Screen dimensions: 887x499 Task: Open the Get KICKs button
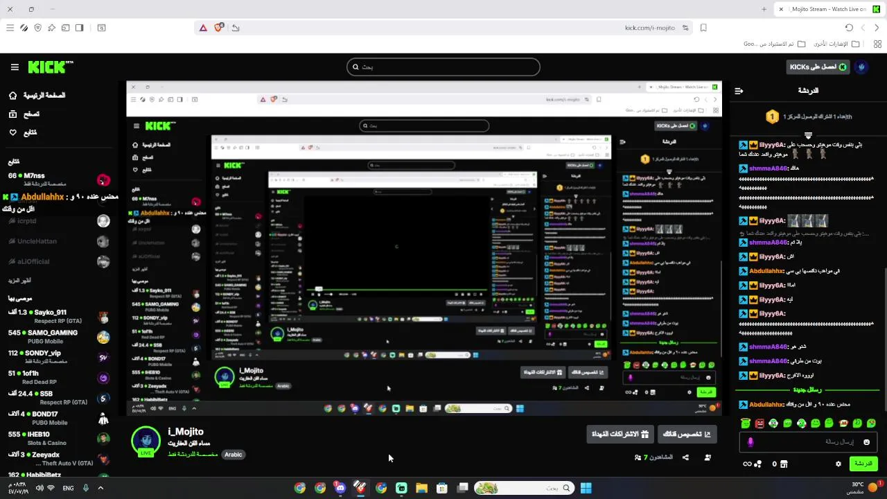[x=818, y=67]
